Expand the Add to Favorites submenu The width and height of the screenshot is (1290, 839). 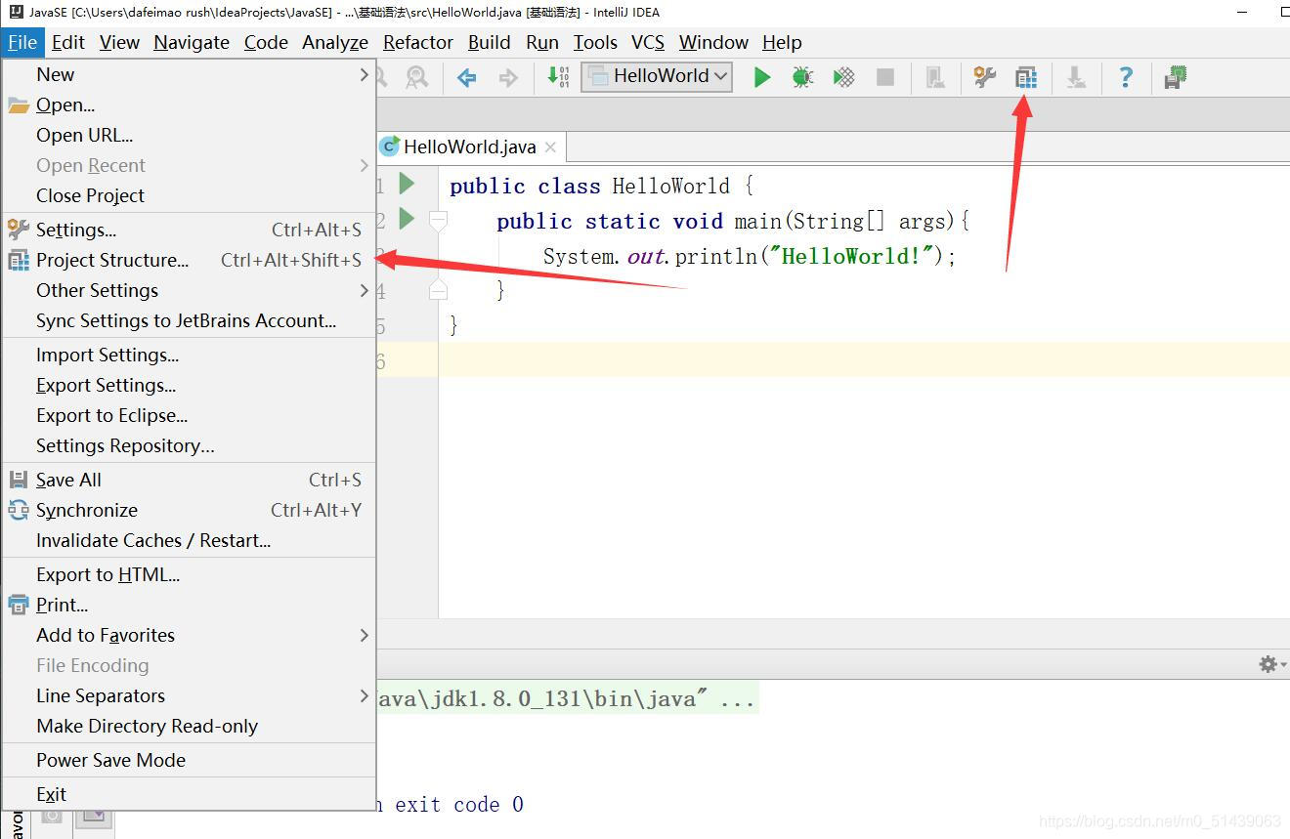[190, 635]
